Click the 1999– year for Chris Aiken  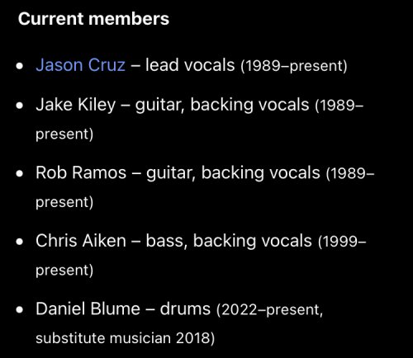click(x=342, y=242)
